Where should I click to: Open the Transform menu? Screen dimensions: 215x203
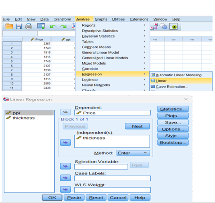tap(62, 19)
